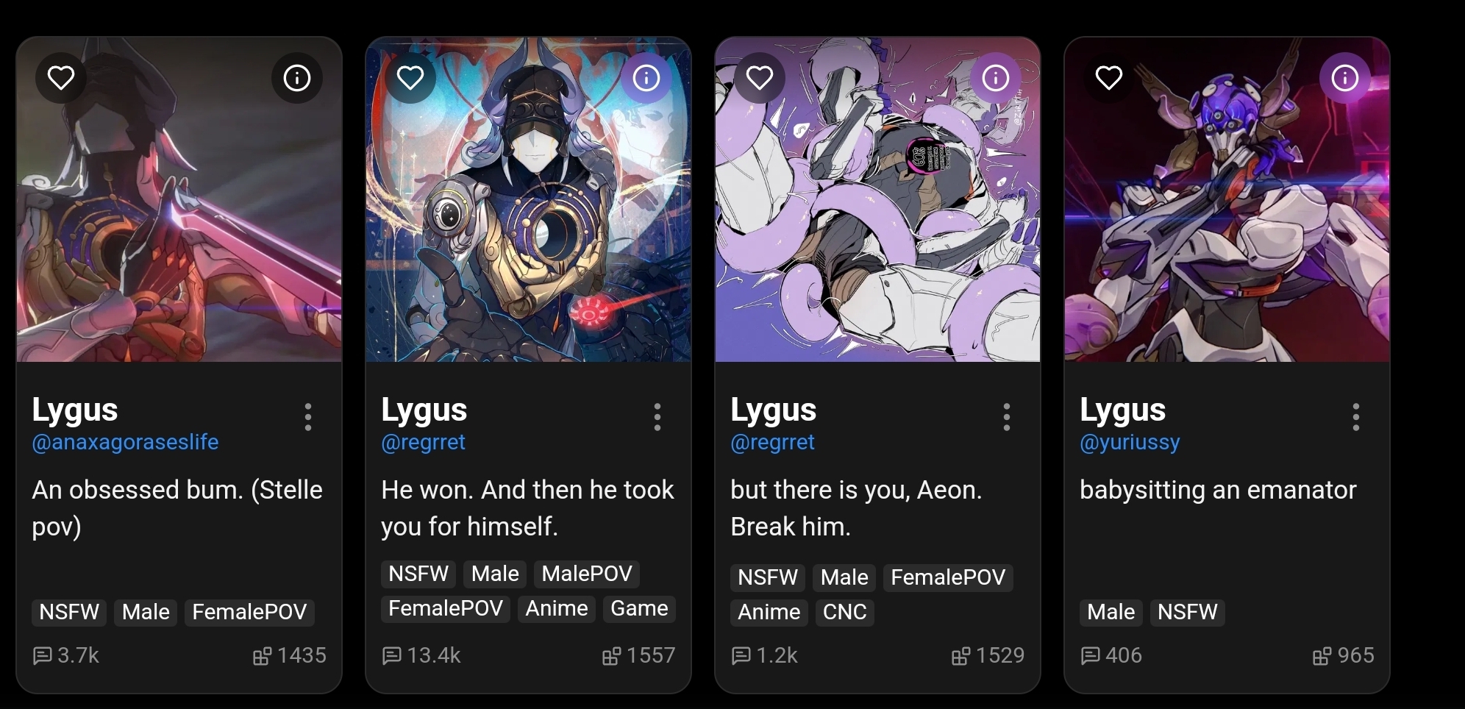Open three-dot menu on @anaxagoraseslife's card

[x=308, y=417]
